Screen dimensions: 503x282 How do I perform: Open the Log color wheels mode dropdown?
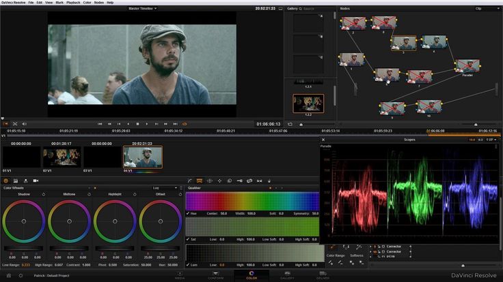pos(165,187)
